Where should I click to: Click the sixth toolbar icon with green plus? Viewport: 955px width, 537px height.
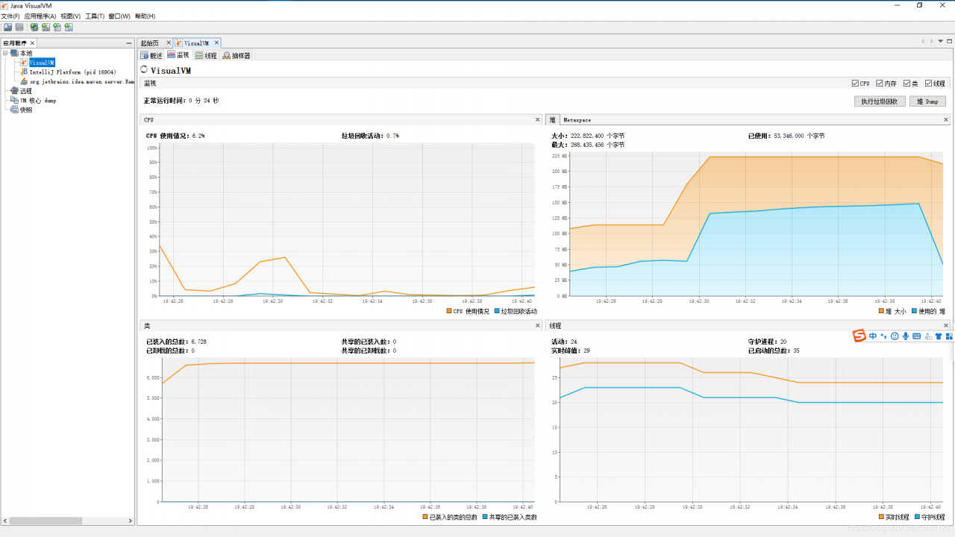click(x=69, y=28)
